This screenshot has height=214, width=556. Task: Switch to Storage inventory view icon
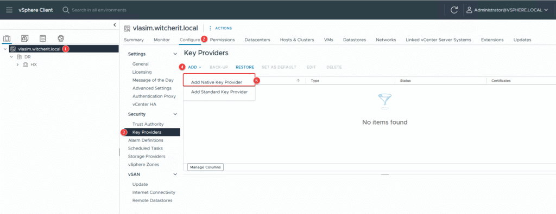[42, 38]
